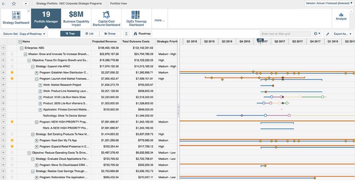The width and height of the screenshot is (355, 181).
Task: Click the sigma summation icon
Action: (126, 34)
